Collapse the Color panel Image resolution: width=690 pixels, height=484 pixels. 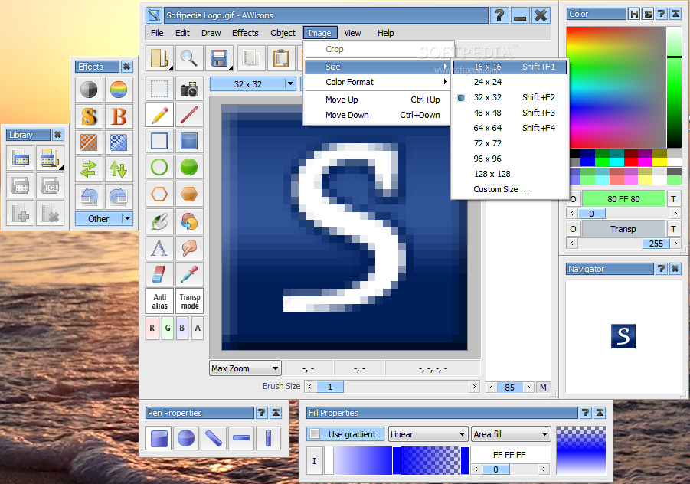point(675,14)
